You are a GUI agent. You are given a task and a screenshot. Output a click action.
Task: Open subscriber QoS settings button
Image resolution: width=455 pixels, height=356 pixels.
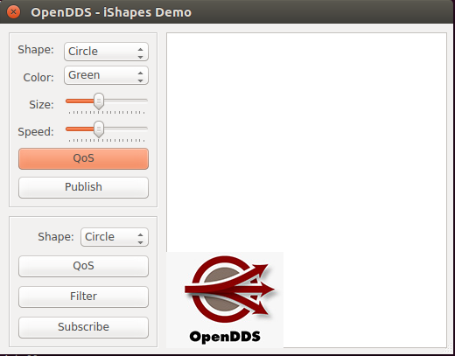(x=83, y=266)
